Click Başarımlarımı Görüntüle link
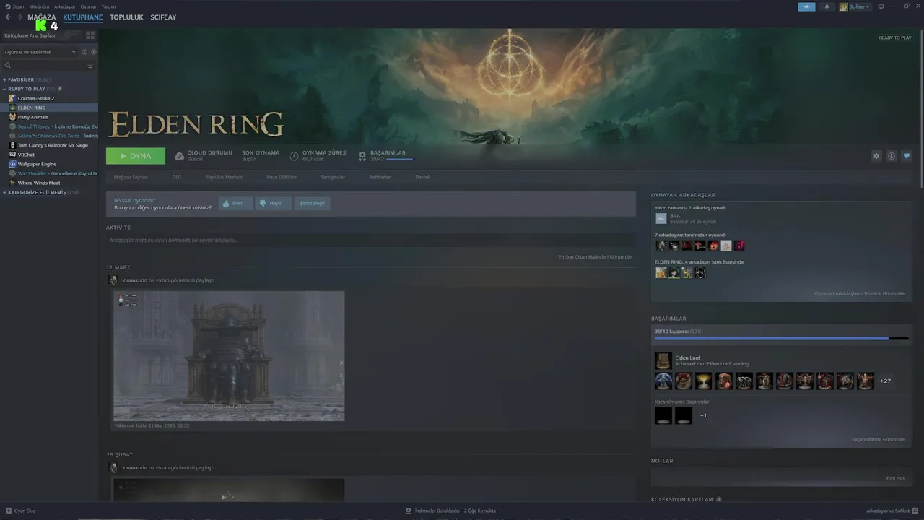The image size is (924, 520). click(x=878, y=439)
